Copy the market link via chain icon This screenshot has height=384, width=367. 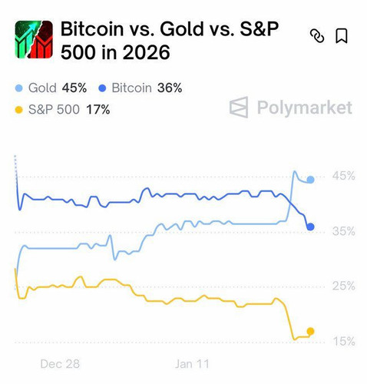(317, 36)
